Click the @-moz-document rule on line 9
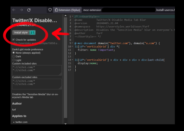Viewport: 184px width, 131px height. pos(117,43)
